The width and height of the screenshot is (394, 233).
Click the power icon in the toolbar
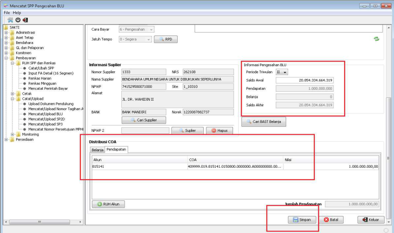click(18, 20)
